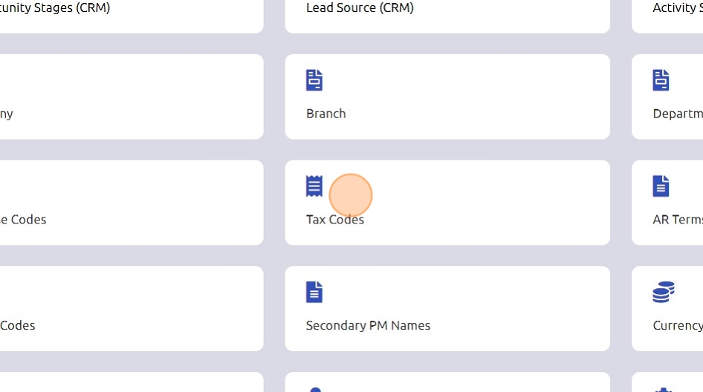Click the Branch document icon
The width and height of the screenshot is (703, 392).
tap(314, 80)
